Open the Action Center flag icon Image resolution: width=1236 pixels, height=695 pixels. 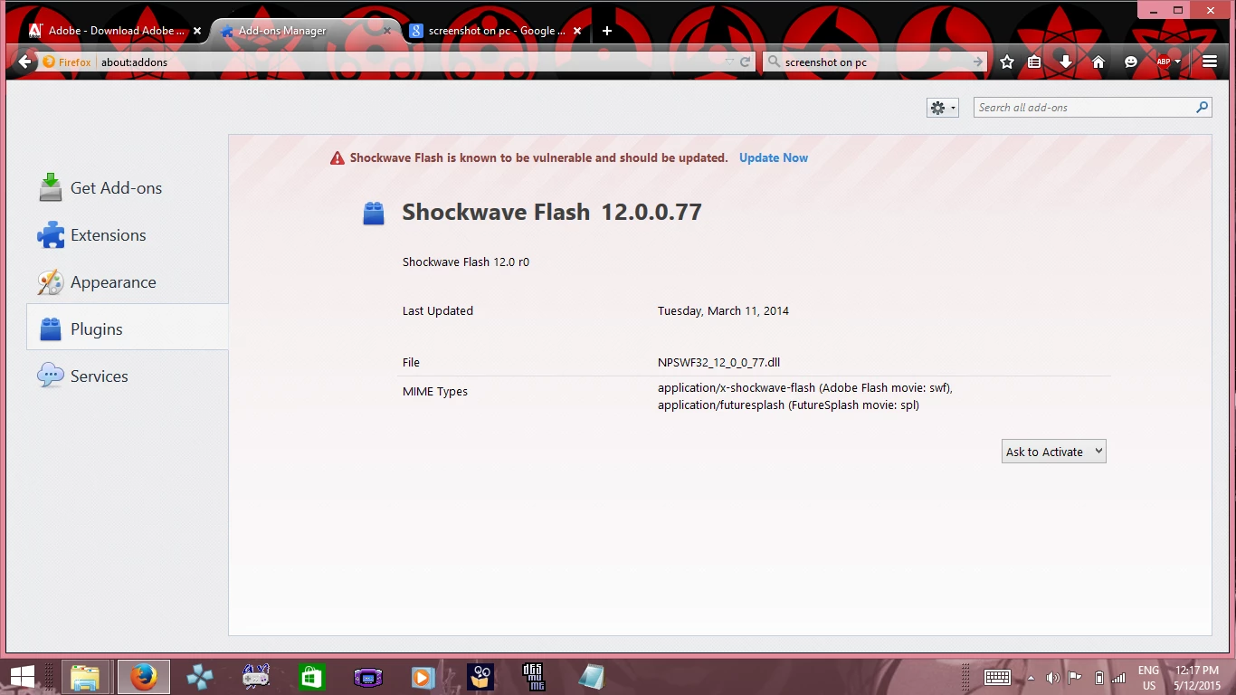tap(1075, 678)
